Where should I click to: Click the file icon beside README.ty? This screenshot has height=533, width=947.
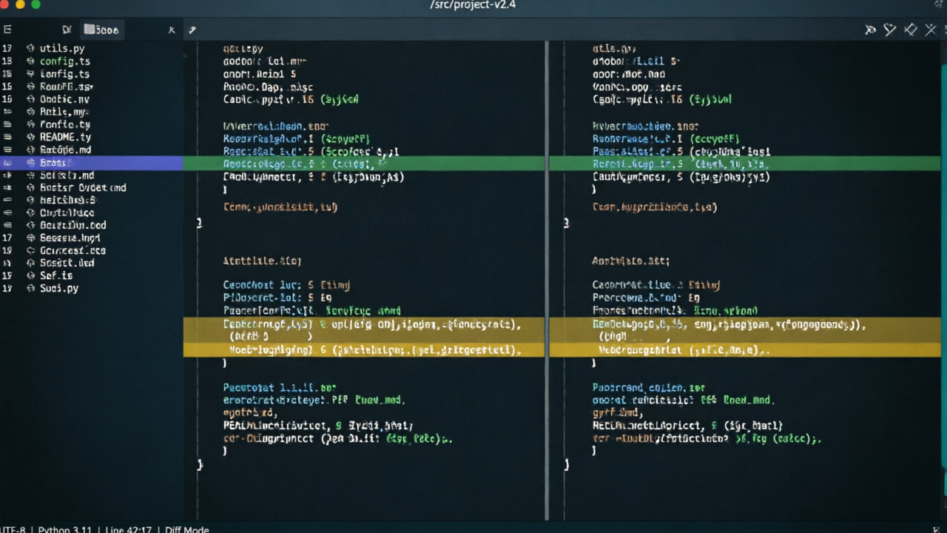click(x=30, y=137)
